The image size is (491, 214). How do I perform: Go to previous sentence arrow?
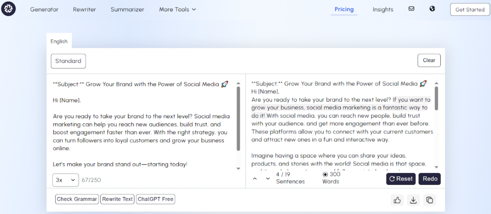coord(255,178)
